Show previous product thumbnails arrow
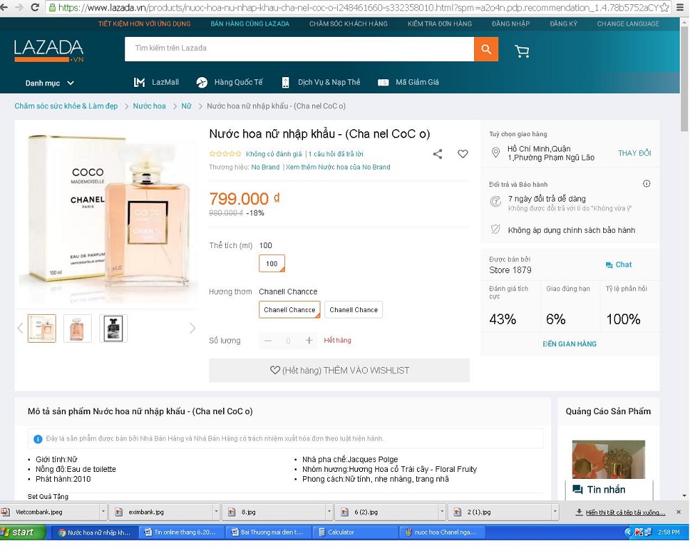Viewport: 695px width, 556px height. [20, 328]
